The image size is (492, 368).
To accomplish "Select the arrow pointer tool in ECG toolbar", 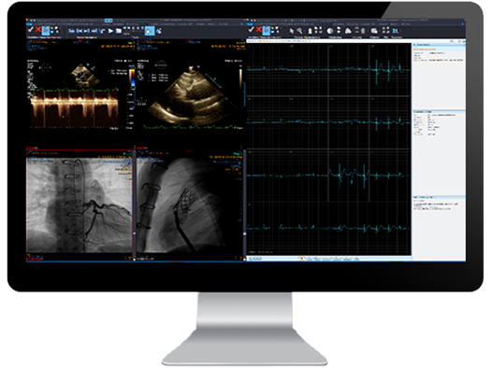I will [292, 31].
